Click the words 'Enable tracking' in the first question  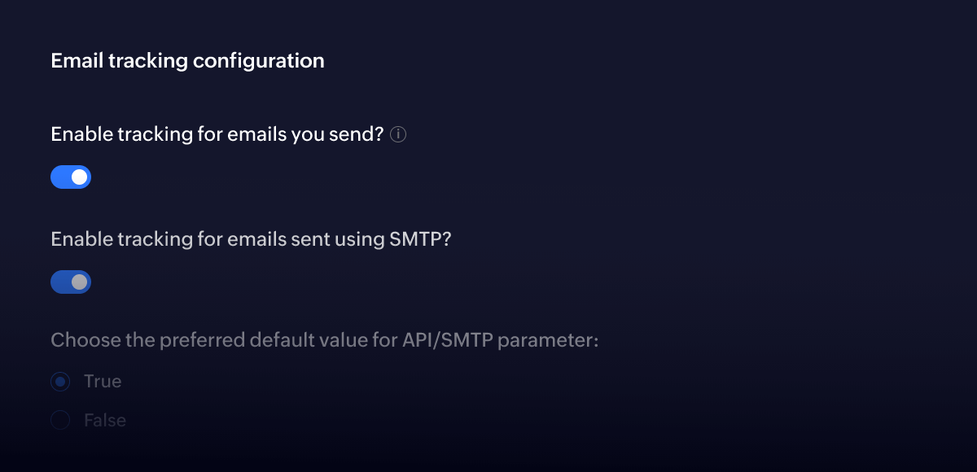106,134
